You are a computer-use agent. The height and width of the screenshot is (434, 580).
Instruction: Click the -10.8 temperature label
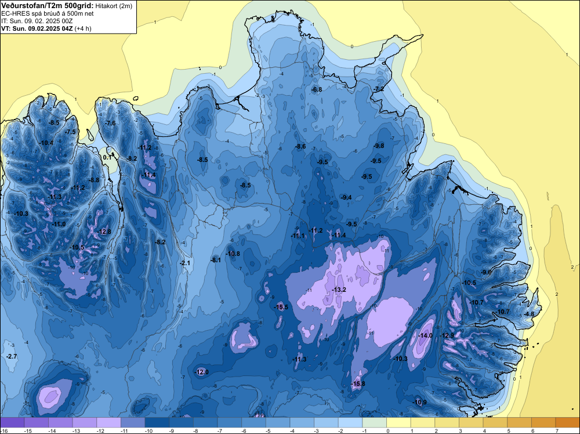click(233, 254)
